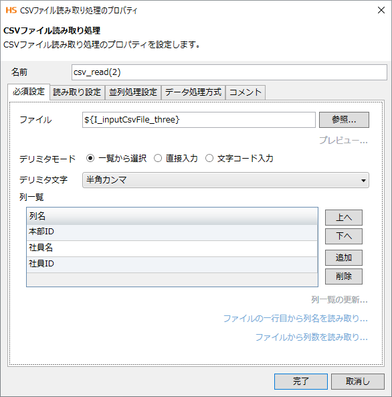Switch to the データ処理方式 tab

(193, 92)
